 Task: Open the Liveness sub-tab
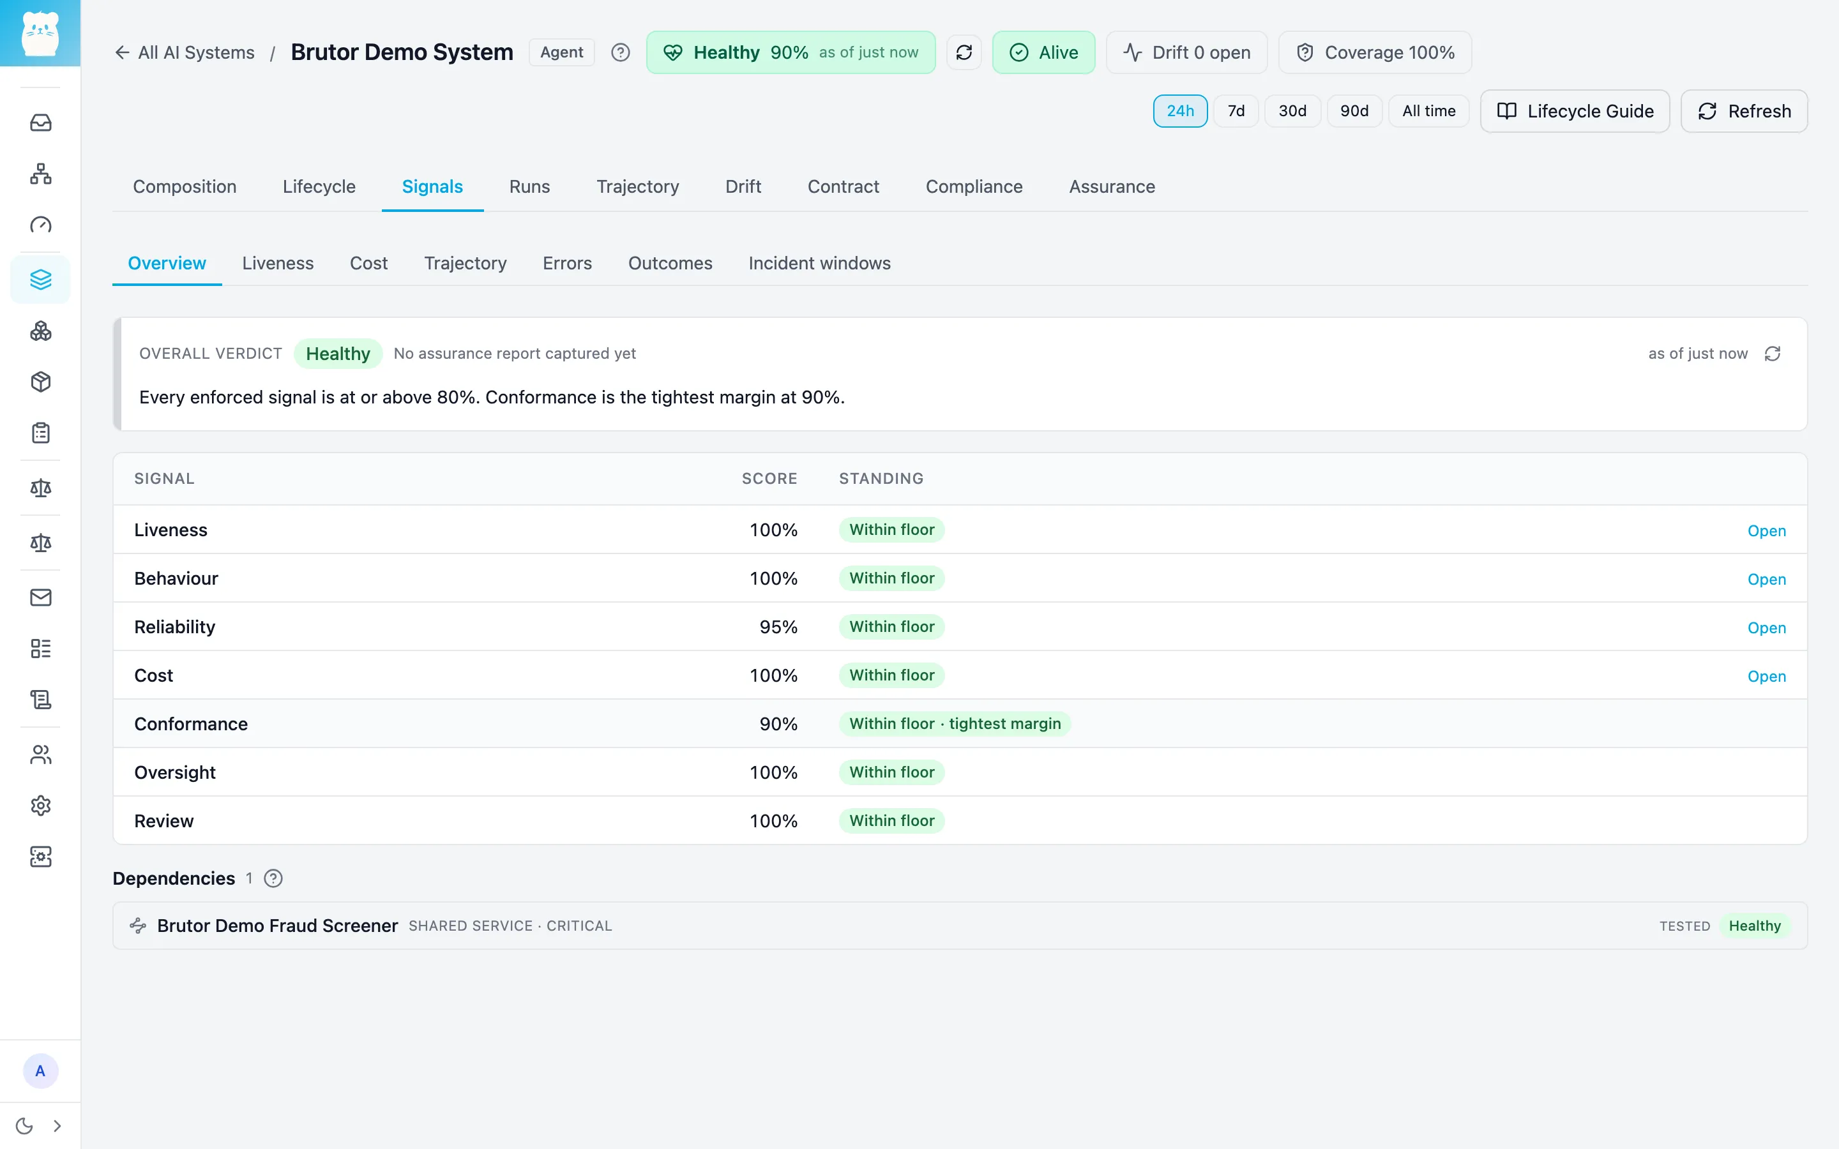pyautogui.click(x=277, y=263)
